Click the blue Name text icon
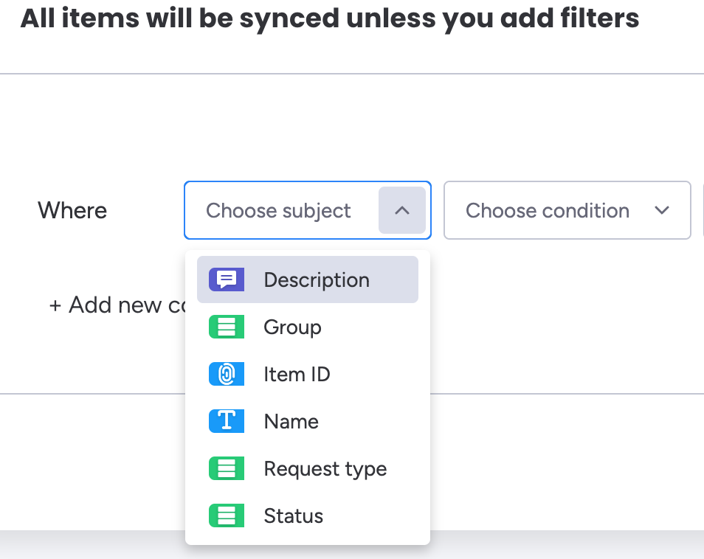The width and height of the screenshot is (704, 559). coord(227,422)
